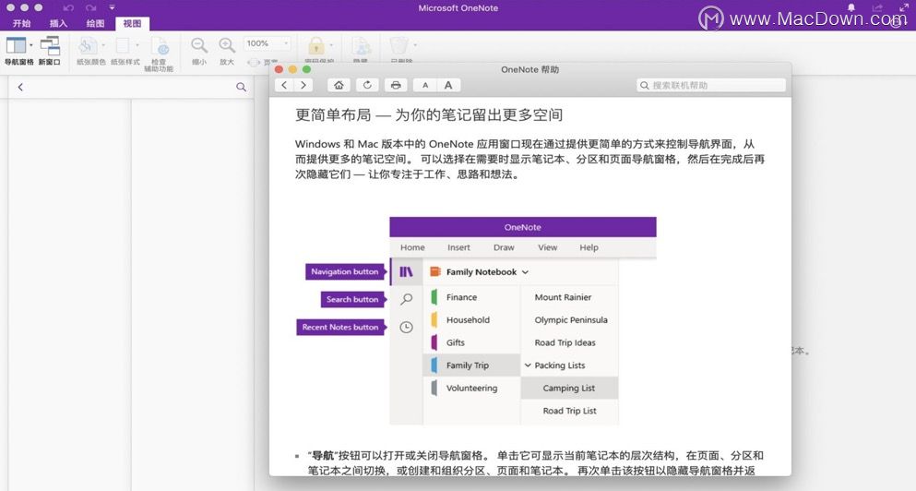Click the share icon in OneNote title bar
This screenshot has height=491, width=916.
coord(877,7)
